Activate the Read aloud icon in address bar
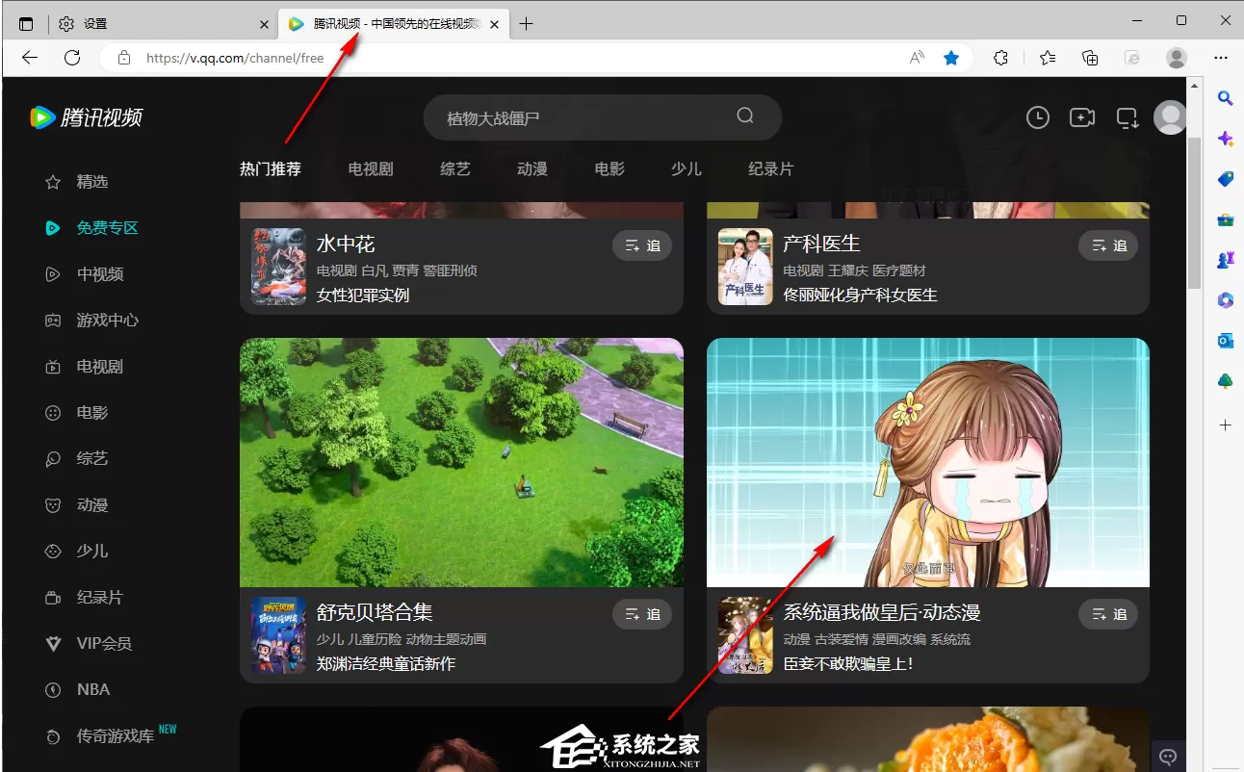 pos(917,58)
